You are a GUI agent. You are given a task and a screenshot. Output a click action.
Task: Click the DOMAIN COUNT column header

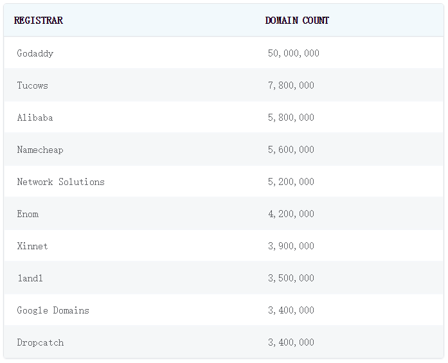click(297, 21)
